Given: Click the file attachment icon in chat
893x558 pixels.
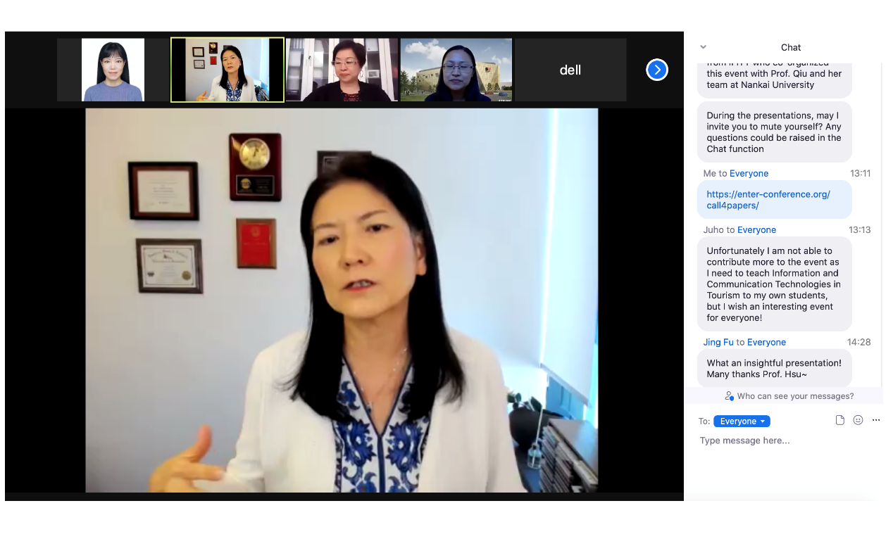Looking at the screenshot, I should (x=839, y=420).
